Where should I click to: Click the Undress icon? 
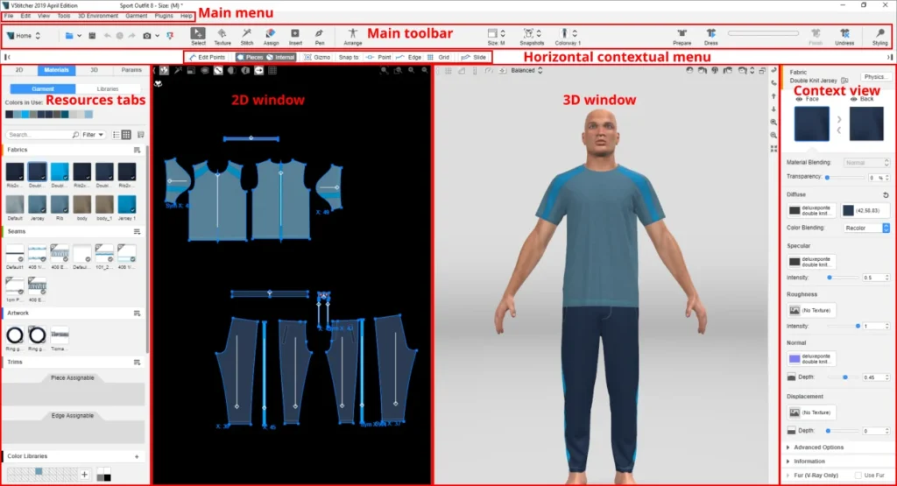845,35
